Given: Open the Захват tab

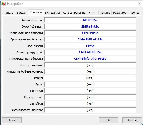Looking at the screenshot, I should [22, 13].
